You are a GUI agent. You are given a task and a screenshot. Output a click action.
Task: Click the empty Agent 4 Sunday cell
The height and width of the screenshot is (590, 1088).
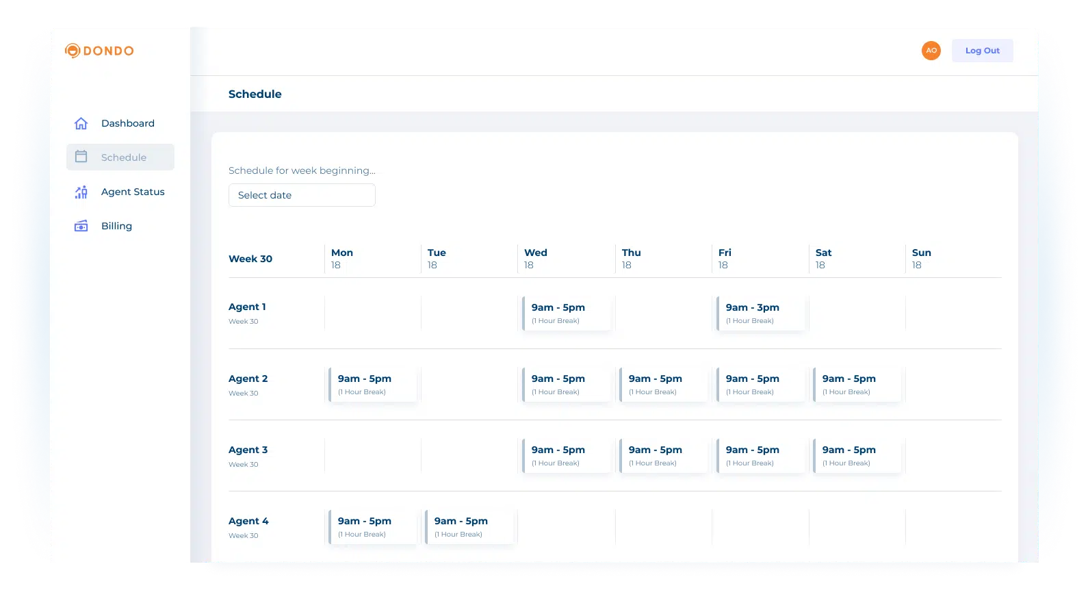[x=954, y=527]
